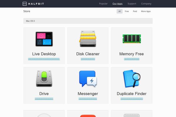Open Company navigation item

(x=146, y=4)
